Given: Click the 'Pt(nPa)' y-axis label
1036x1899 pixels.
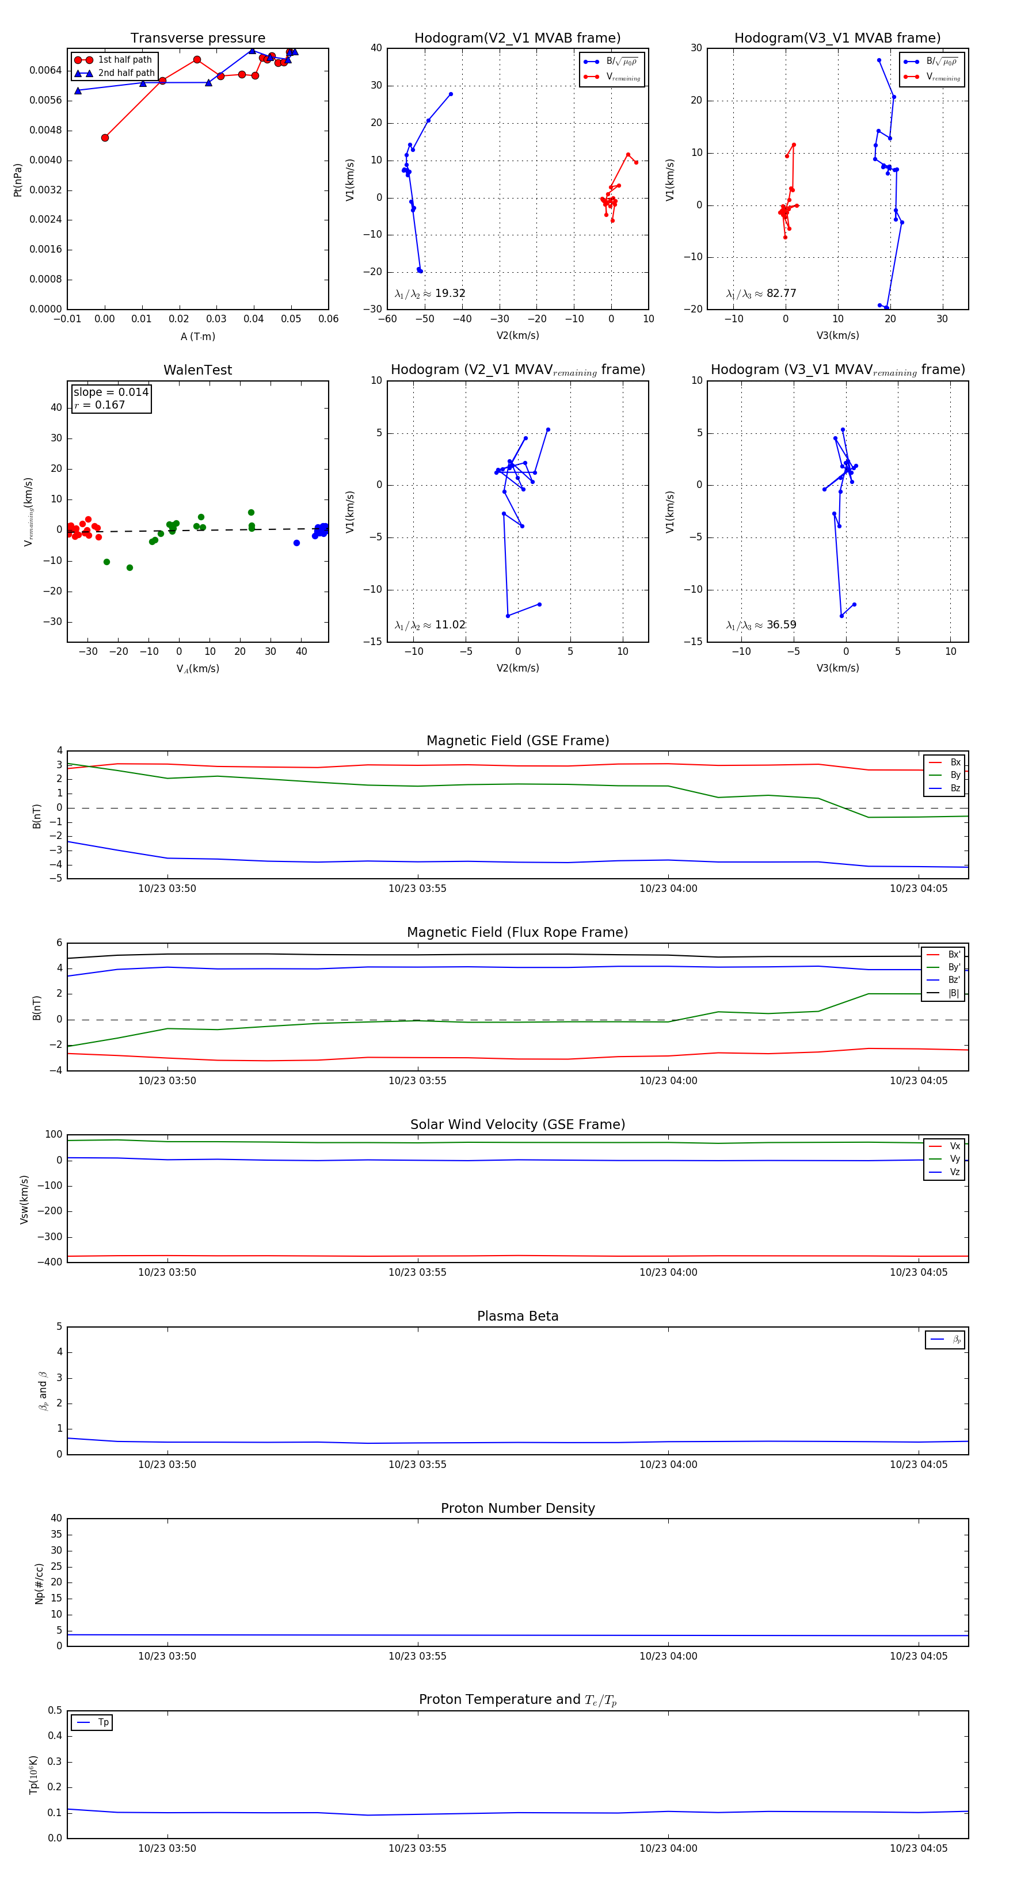Looking at the screenshot, I should 18,180.
